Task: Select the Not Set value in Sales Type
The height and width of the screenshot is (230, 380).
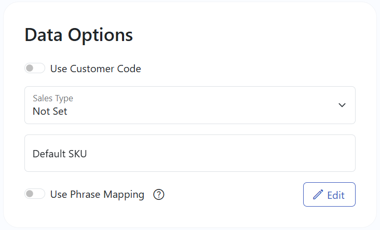Action: (x=50, y=112)
